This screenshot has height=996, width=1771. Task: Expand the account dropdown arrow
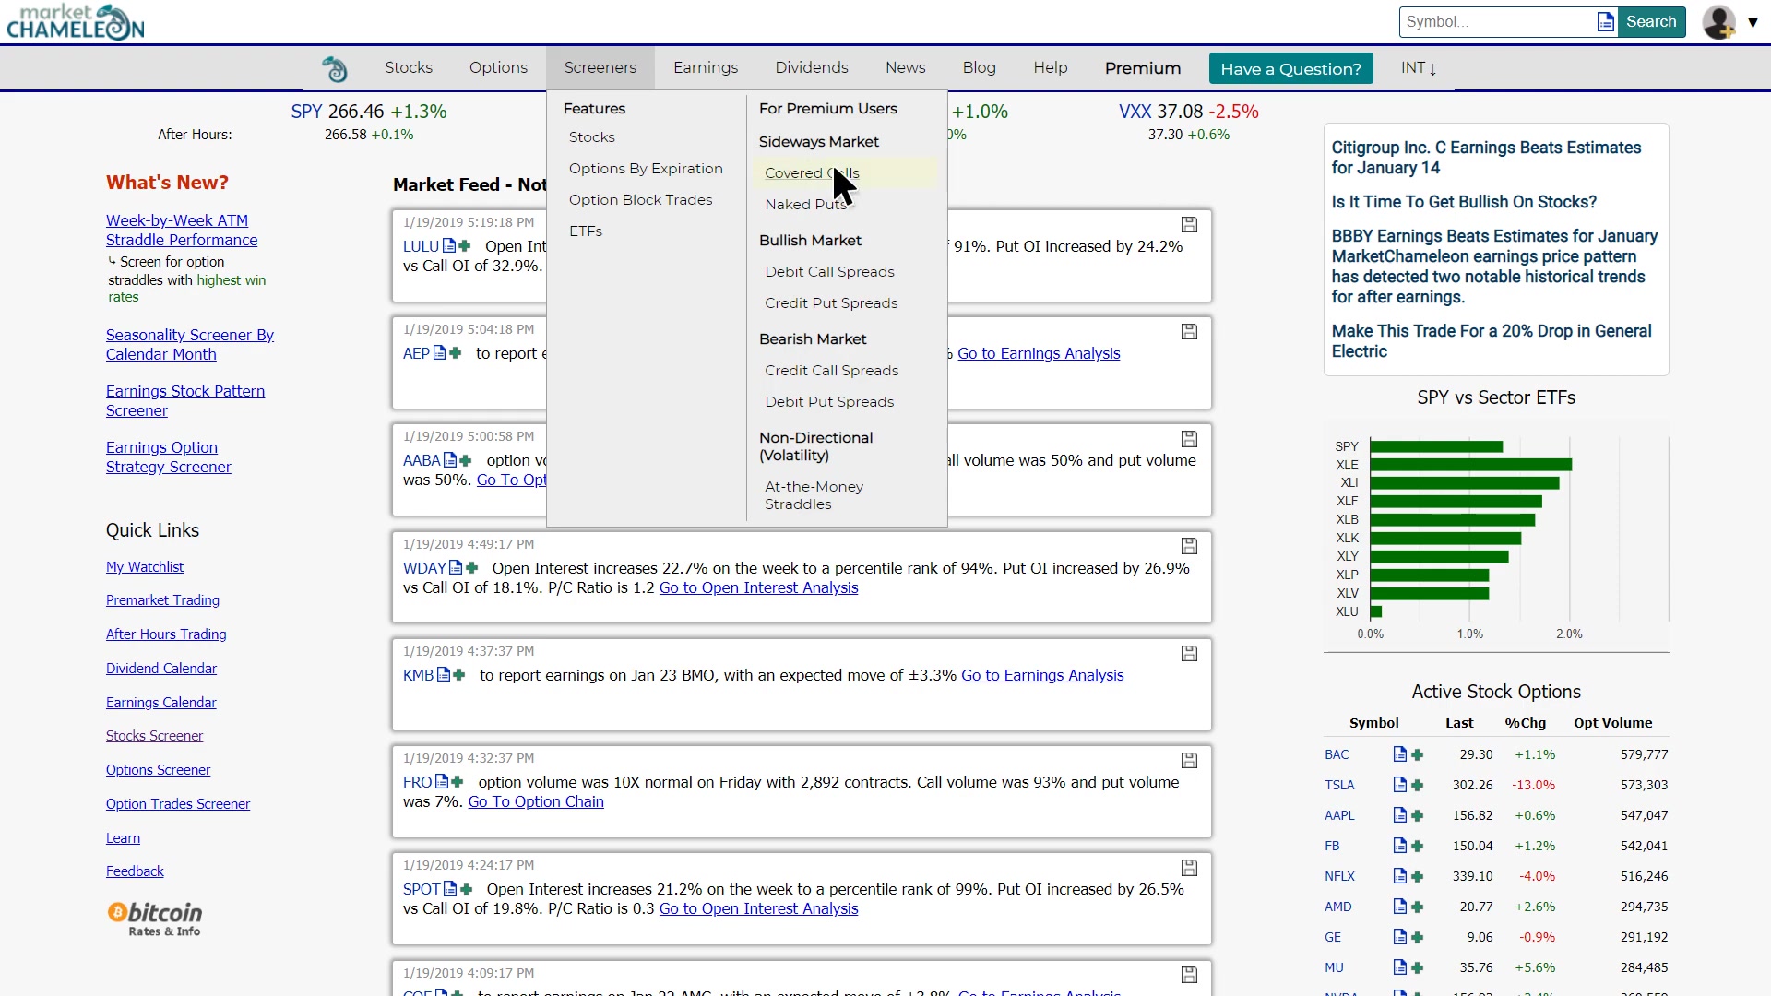[x=1753, y=22]
